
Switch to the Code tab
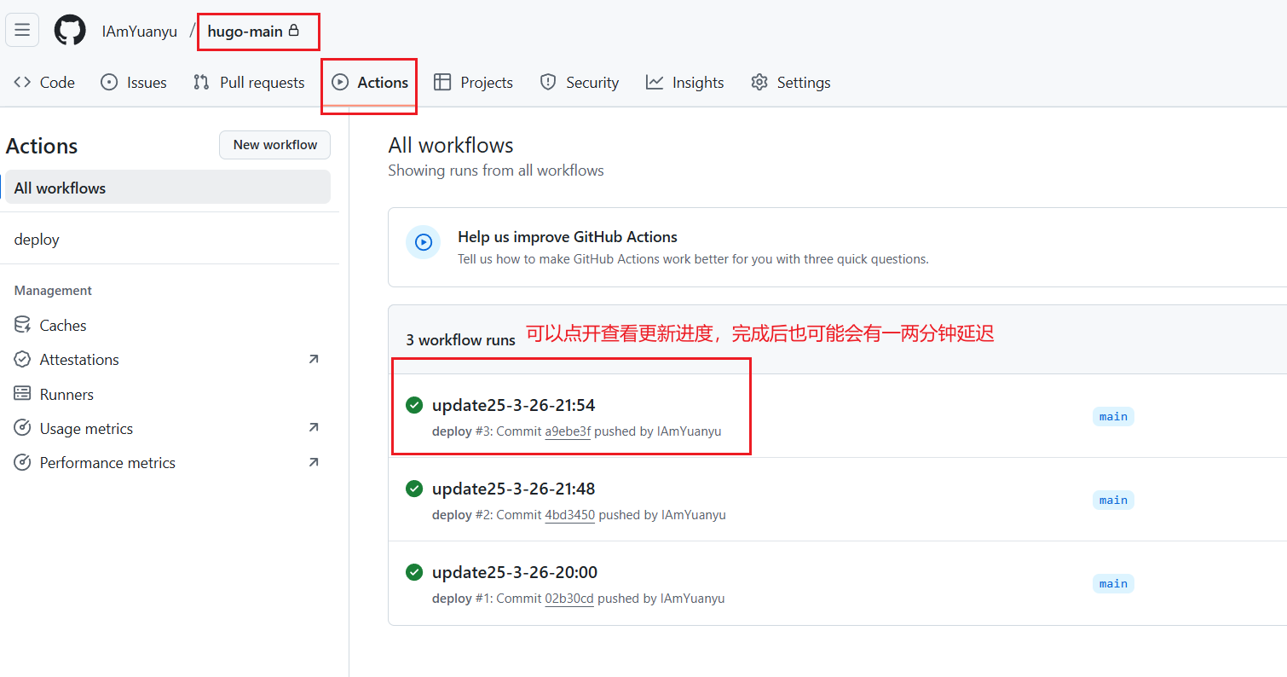tap(44, 83)
